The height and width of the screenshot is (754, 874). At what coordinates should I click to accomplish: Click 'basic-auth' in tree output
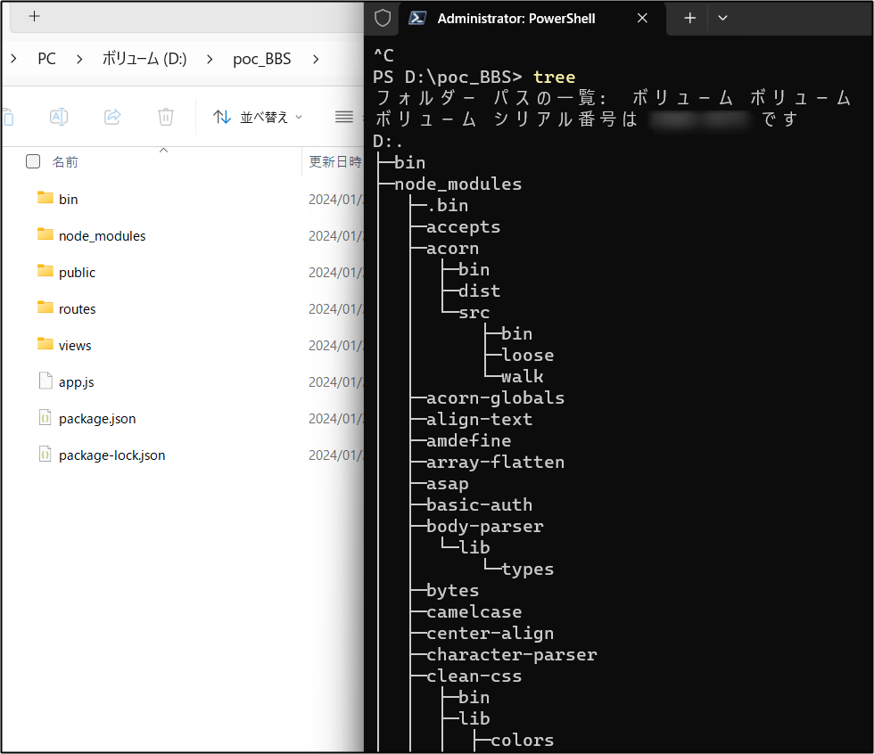click(480, 504)
